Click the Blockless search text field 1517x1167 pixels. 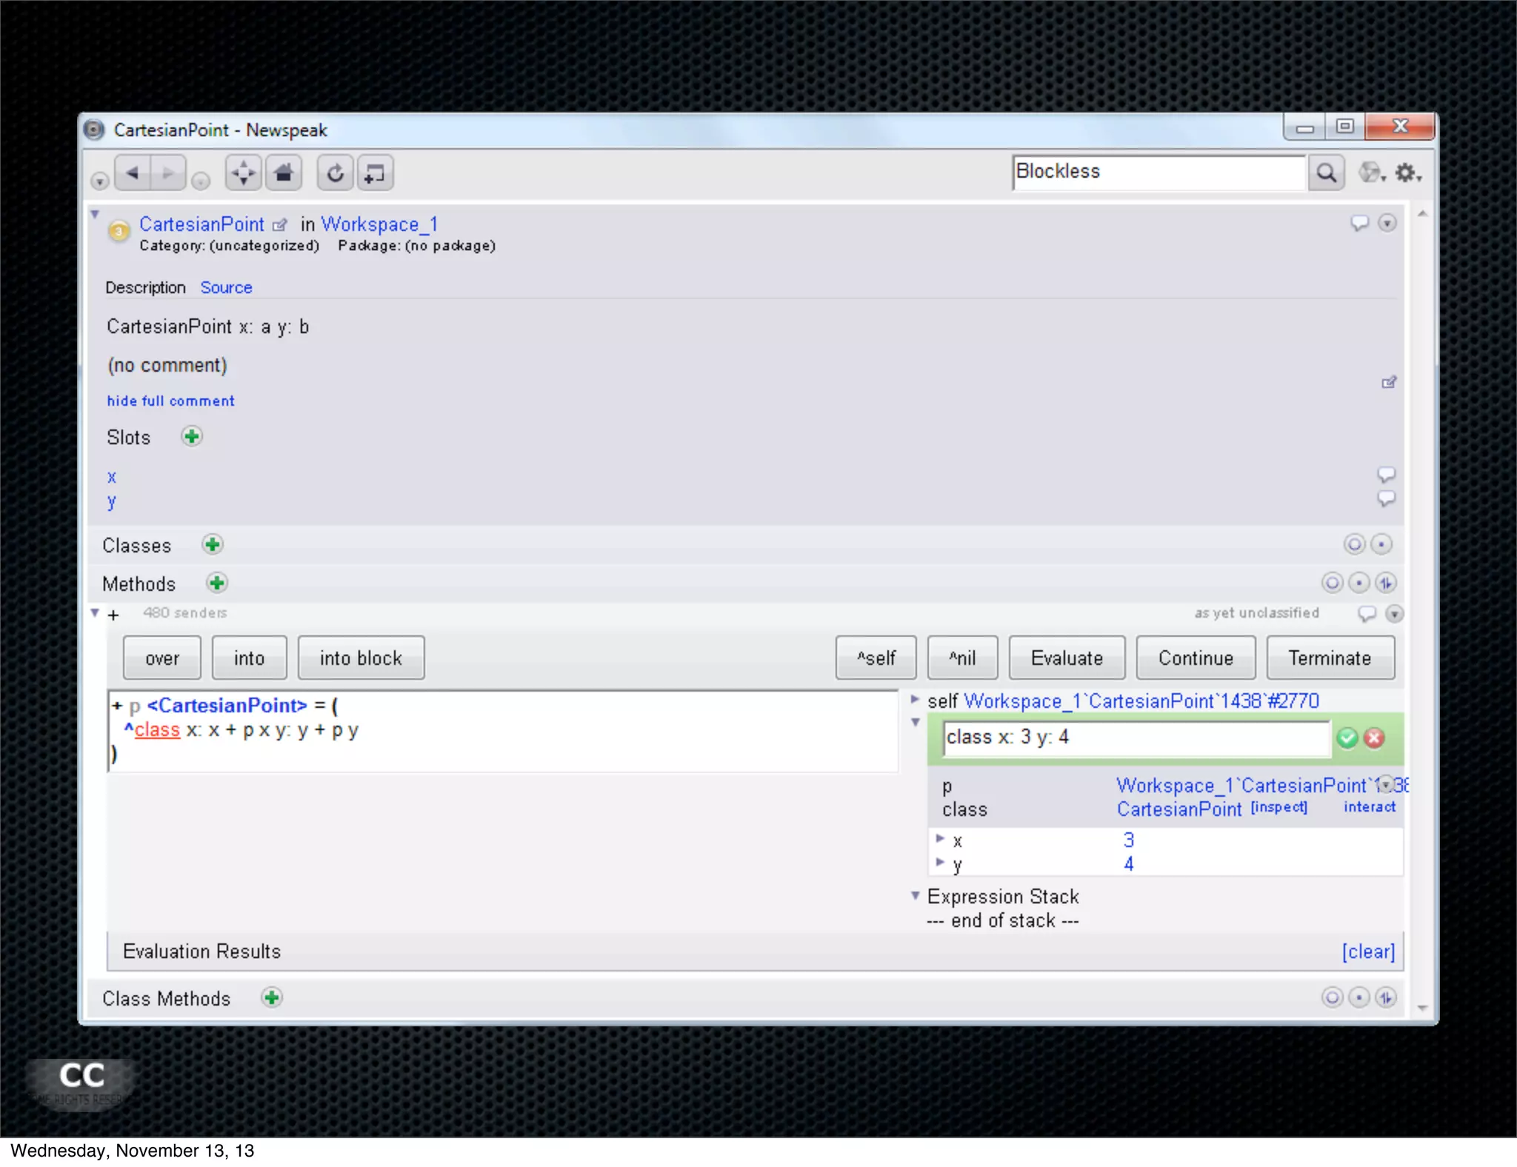[x=1158, y=172]
